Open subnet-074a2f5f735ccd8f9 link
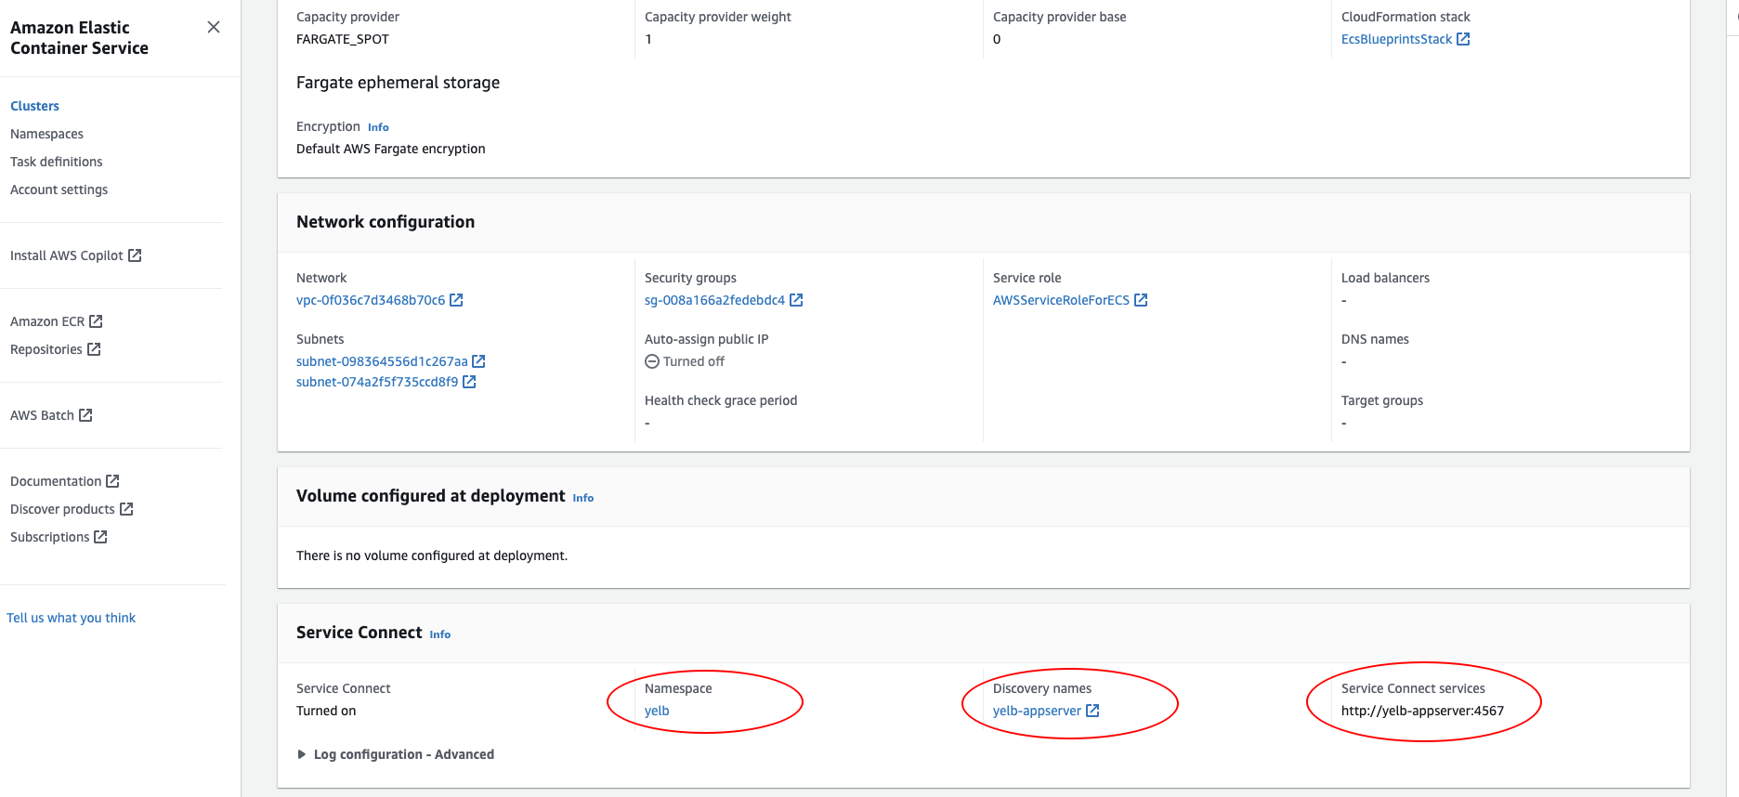Viewport: 1739px width, 797px height. [x=377, y=382]
